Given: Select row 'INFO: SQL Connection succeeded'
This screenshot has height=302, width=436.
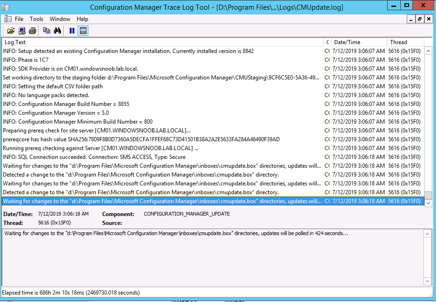Looking at the screenshot, I should pos(213,157).
